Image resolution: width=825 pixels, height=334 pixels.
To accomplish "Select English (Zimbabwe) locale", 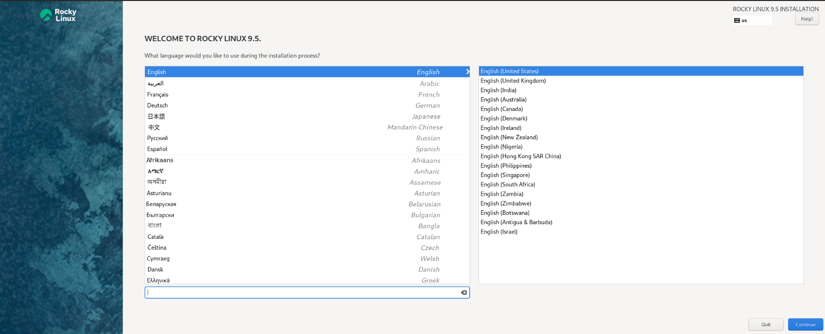I will [x=641, y=204].
